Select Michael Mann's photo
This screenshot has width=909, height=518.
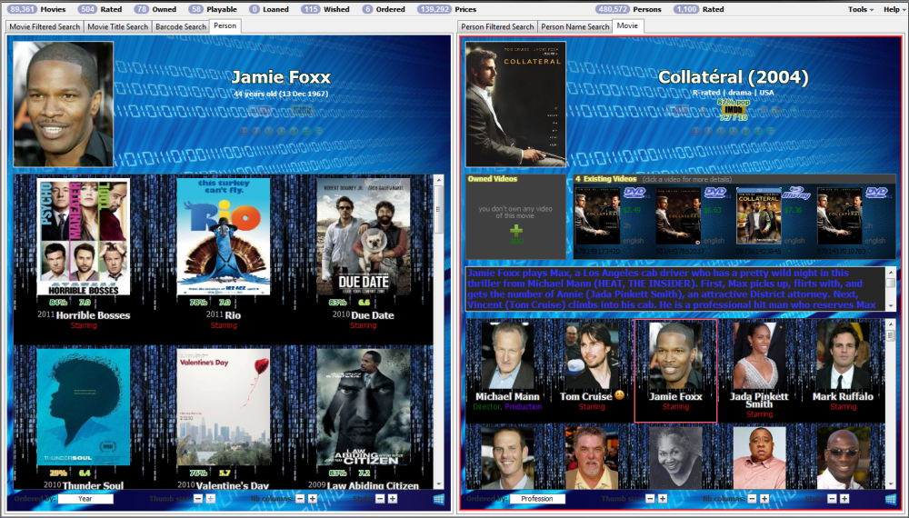click(x=508, y=355)
